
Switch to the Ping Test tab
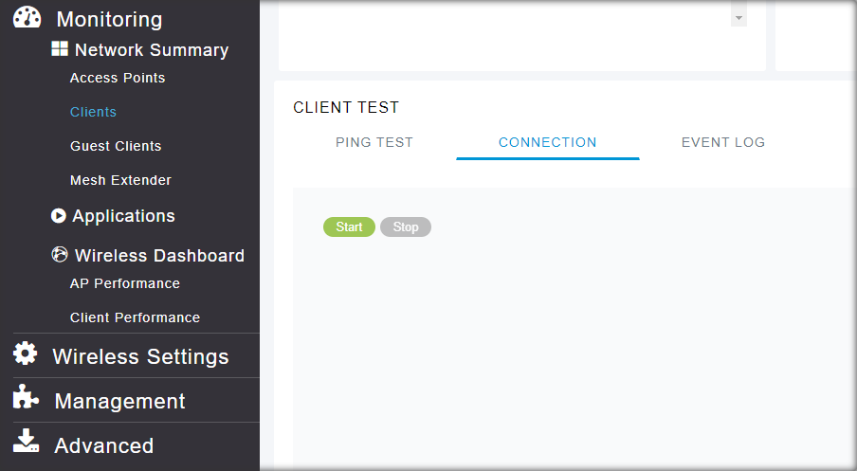pos(374,142)
